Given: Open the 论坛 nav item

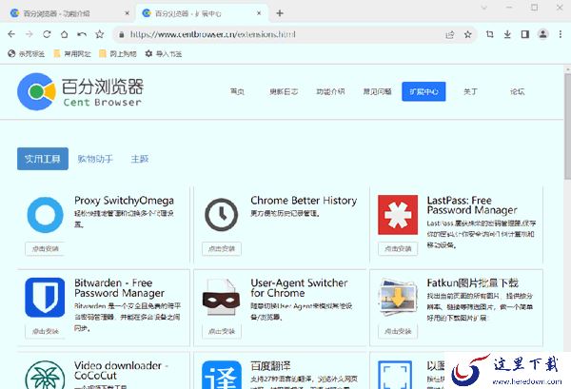Looking at the screenshot, I should pyautogui.click(x=517, y=91).
